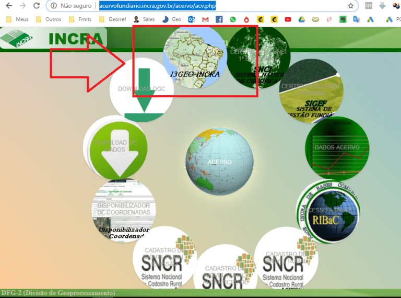Open the Meus bookmarks folder
The width and height of the screenshot is (401, 298).
[x=17, y=19]
